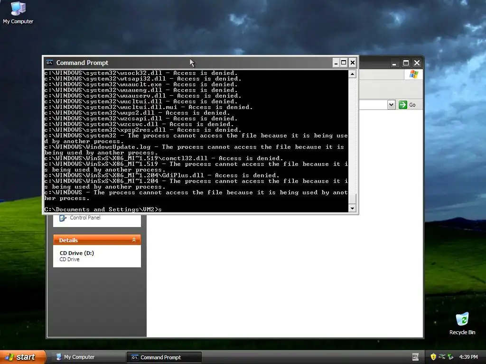The image size is (486, 364).
Task: Close the My Computer window behind
Action: 417,63
